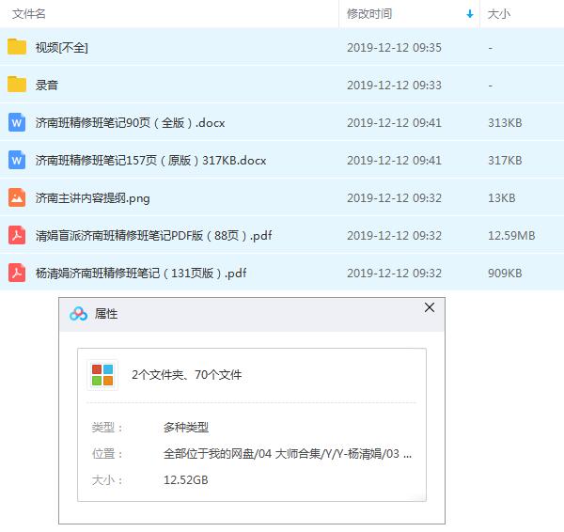Image resolution: width=564 pixels, height=532 pixels.
Task: Select 济南主讲内容提纲.png file name
Action: 92,198
